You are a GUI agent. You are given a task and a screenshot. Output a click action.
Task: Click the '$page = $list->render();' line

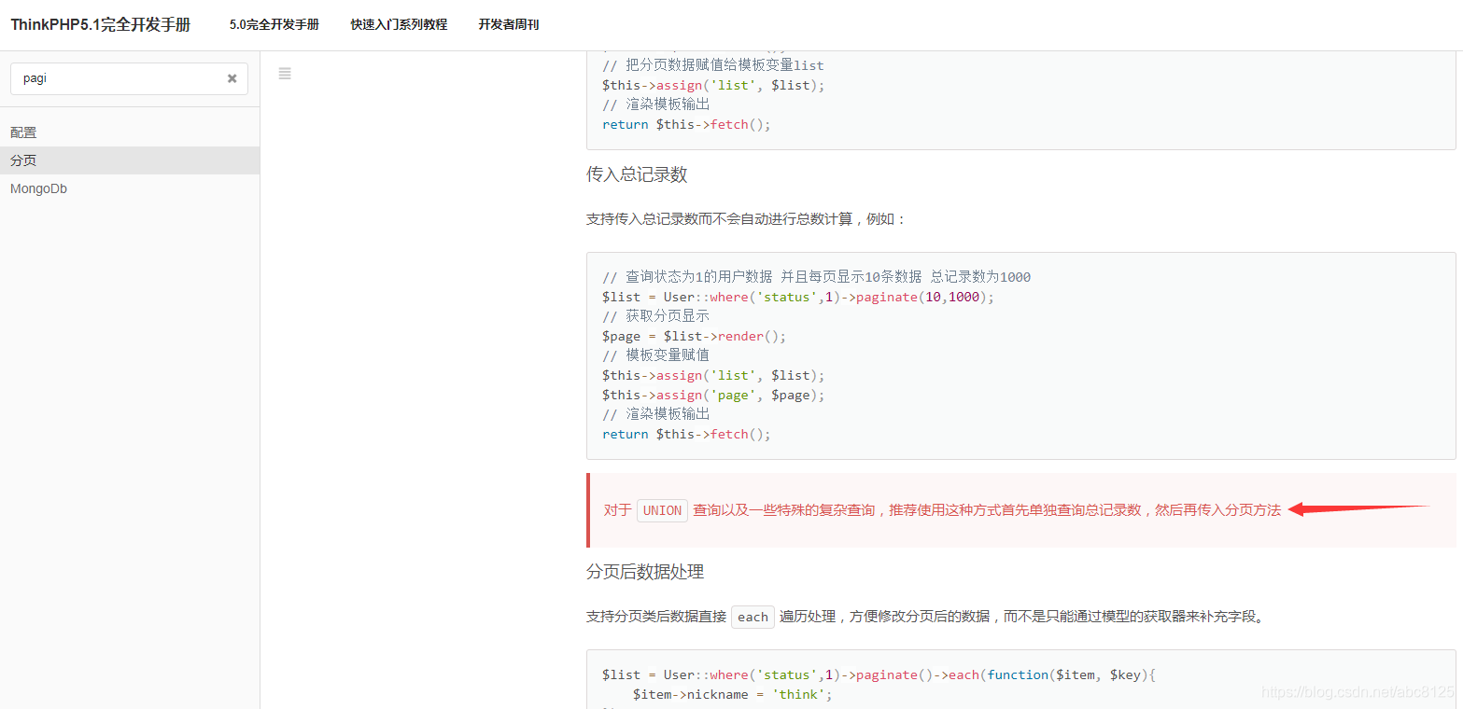pyautogui.click(x=695, y=336)
